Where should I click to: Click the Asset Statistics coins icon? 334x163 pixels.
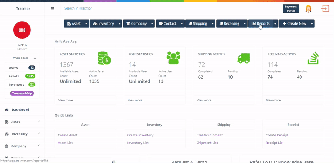pos(104,58)
